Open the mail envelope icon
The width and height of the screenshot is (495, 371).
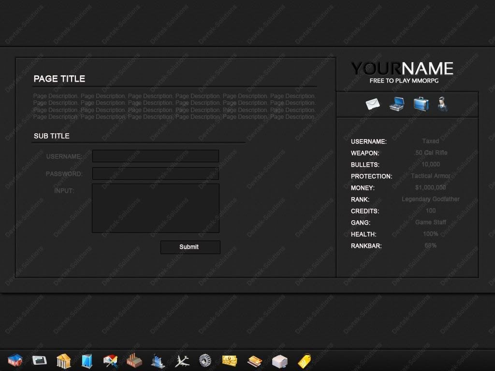(373, 104)
